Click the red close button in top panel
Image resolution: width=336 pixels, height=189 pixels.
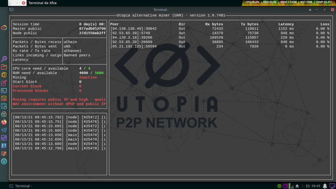coord(23,3)
